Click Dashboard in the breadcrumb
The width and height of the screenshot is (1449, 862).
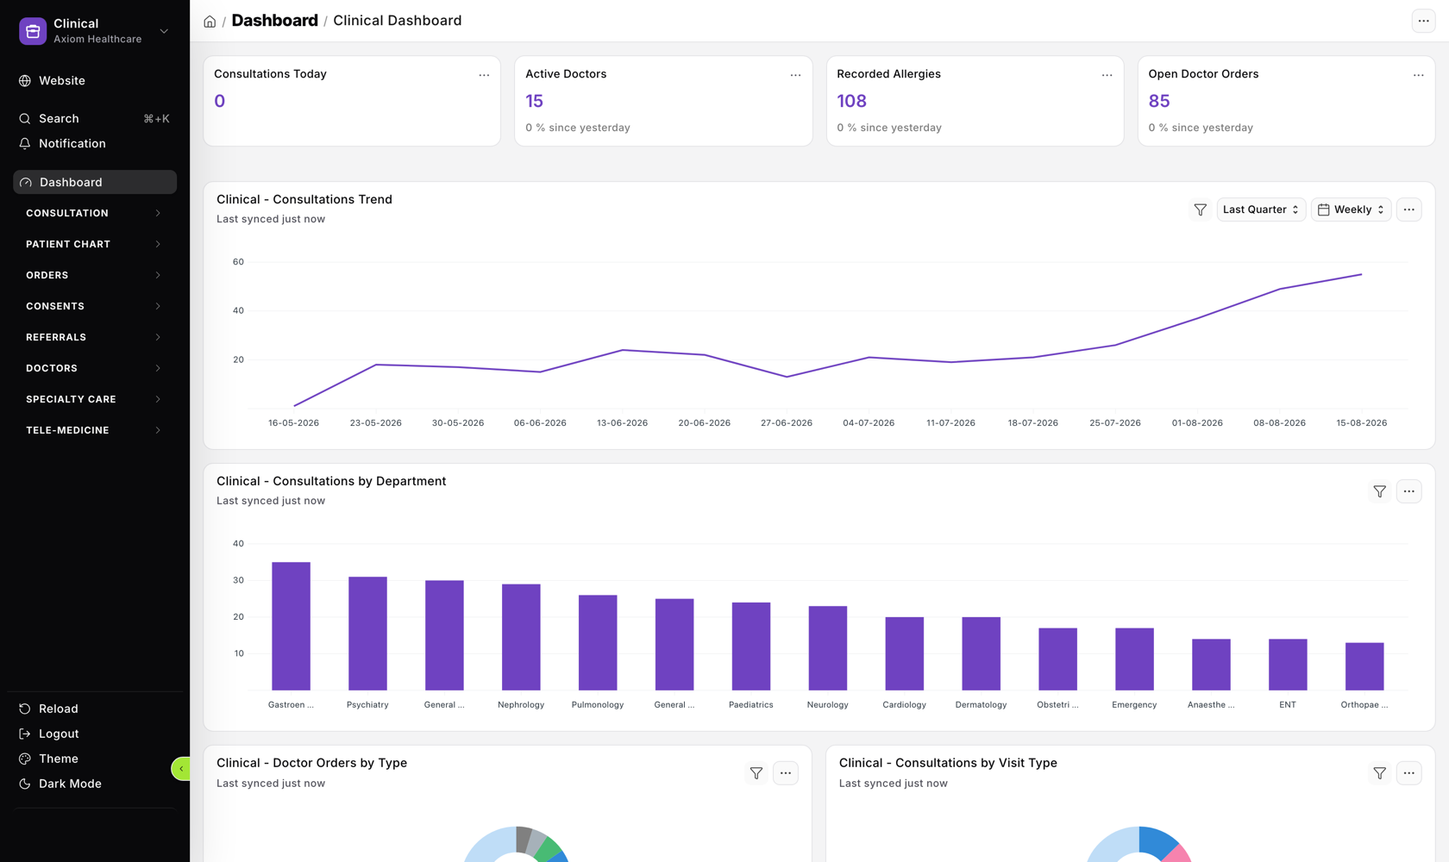click(274, 21)
